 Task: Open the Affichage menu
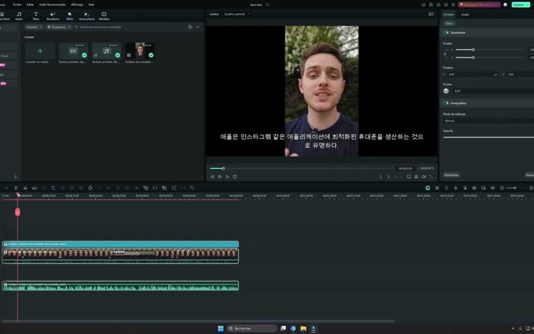pyautogui.click(x=77, y=4)
